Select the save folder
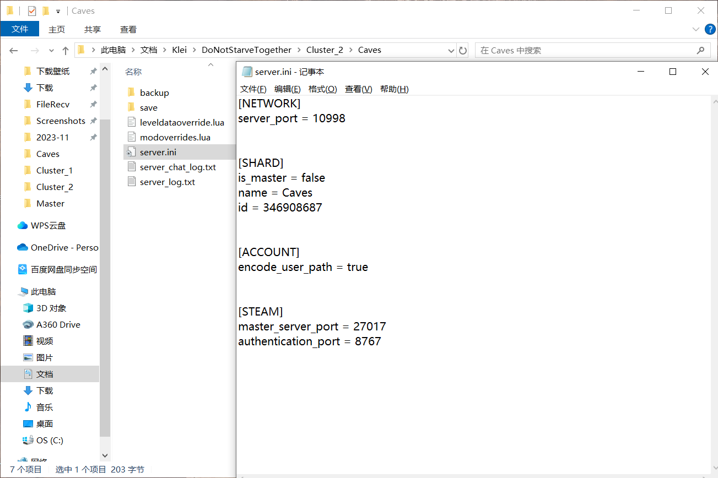This screenshot has height=478, width=718. click(149, 107)
